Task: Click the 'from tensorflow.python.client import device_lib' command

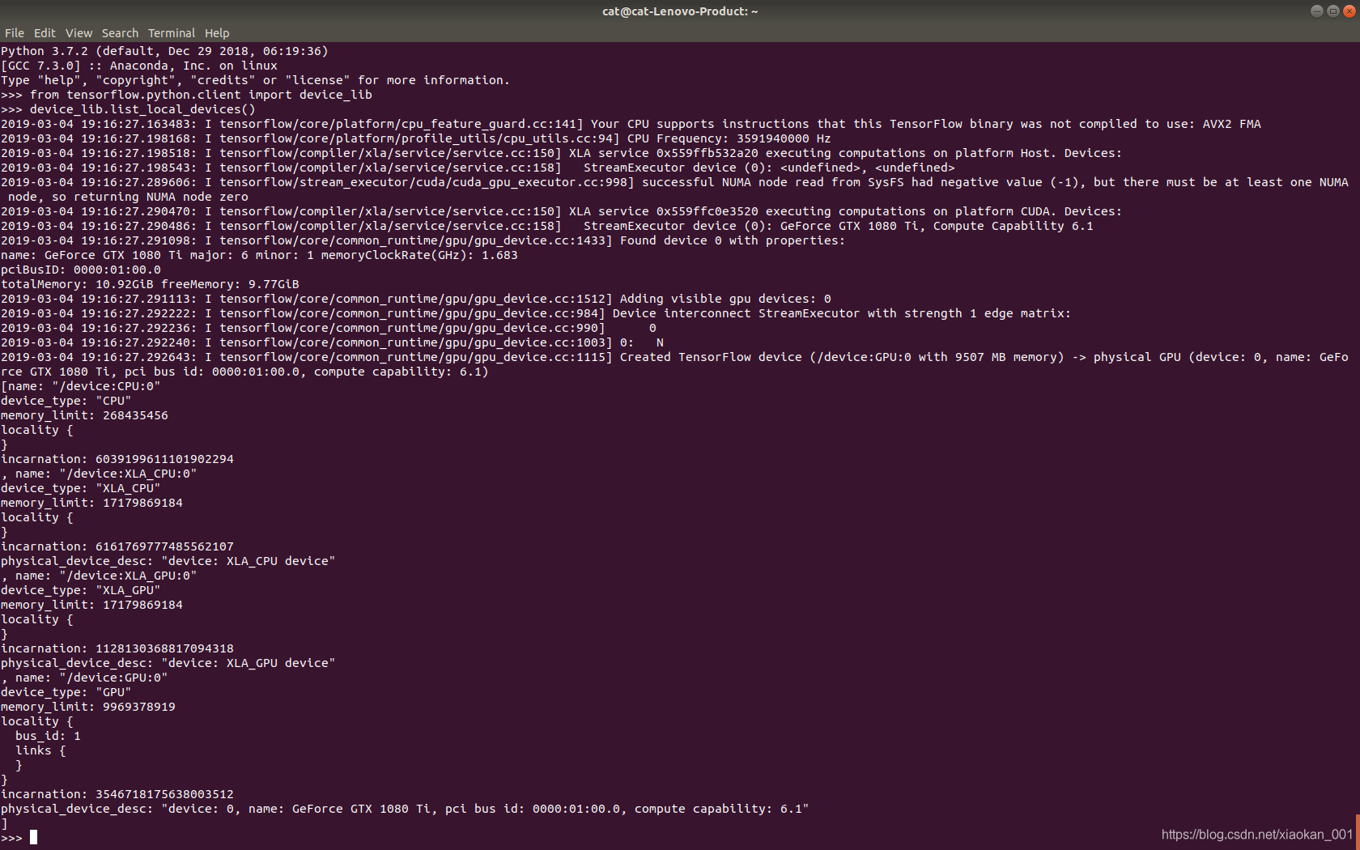Action: pyautogui.click(x=201, y=95)
